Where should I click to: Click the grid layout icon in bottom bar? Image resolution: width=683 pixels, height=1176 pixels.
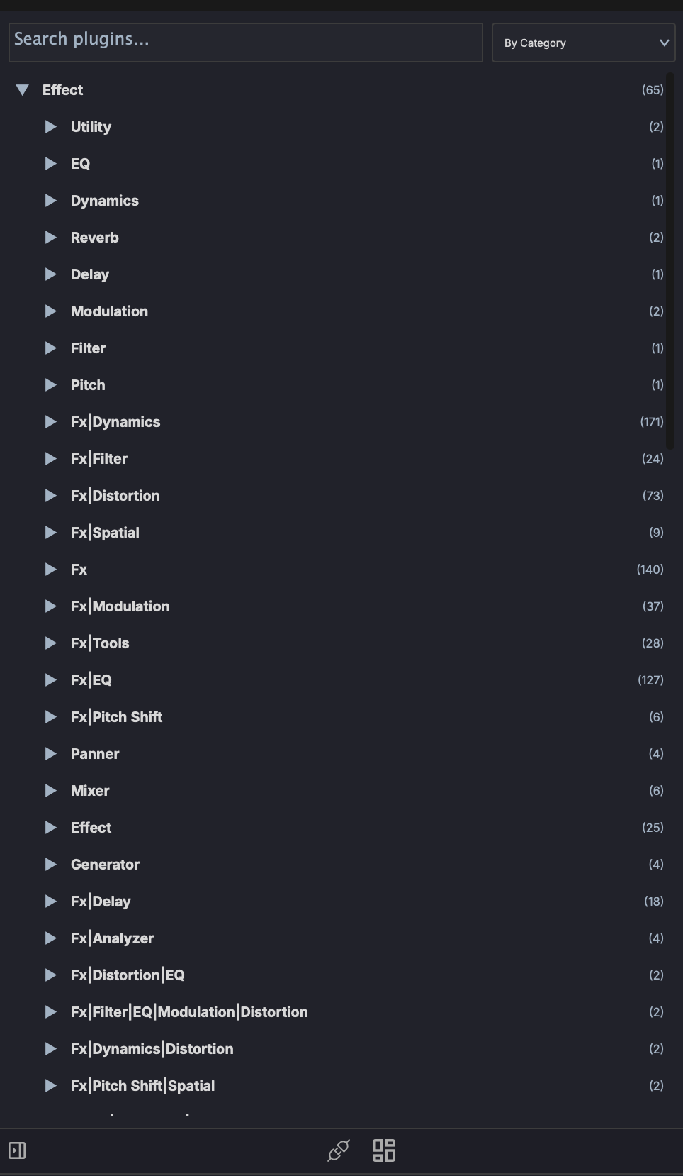click(x=384, y=1150)
